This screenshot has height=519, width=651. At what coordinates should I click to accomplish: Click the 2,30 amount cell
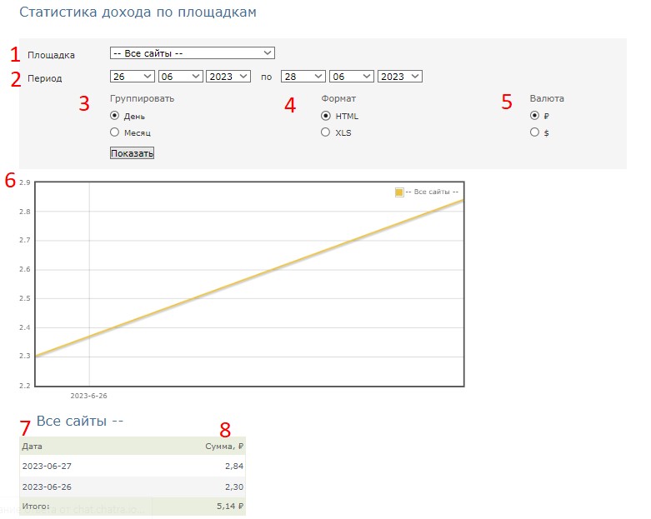coord(234,487)
